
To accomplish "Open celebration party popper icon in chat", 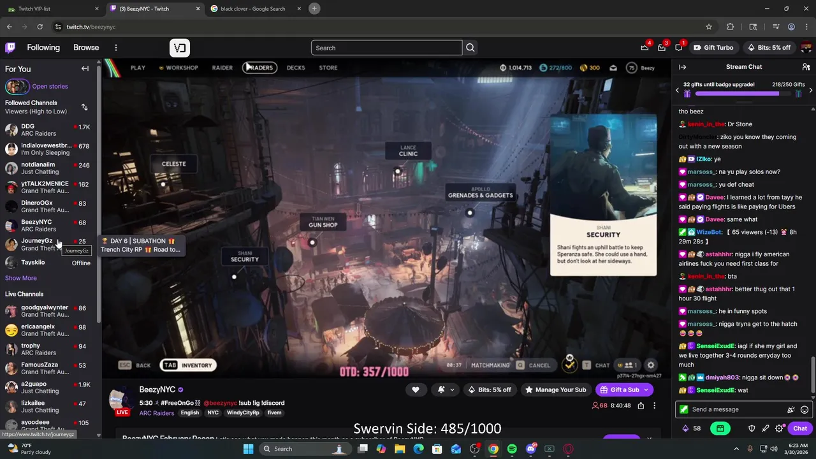I will click(x=790, y=410).
